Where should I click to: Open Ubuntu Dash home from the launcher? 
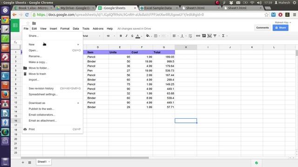point(5,10)
